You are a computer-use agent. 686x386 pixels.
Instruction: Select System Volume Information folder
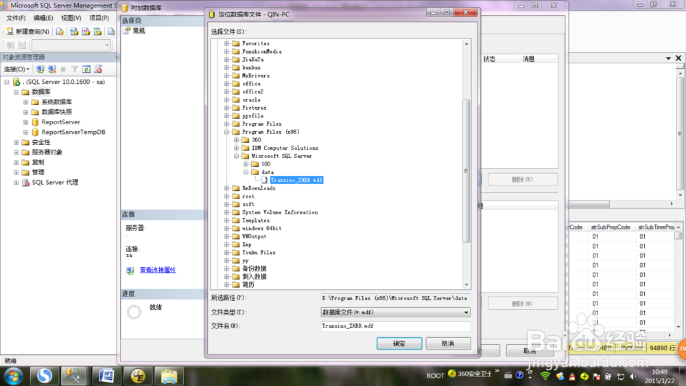[280, 212]
